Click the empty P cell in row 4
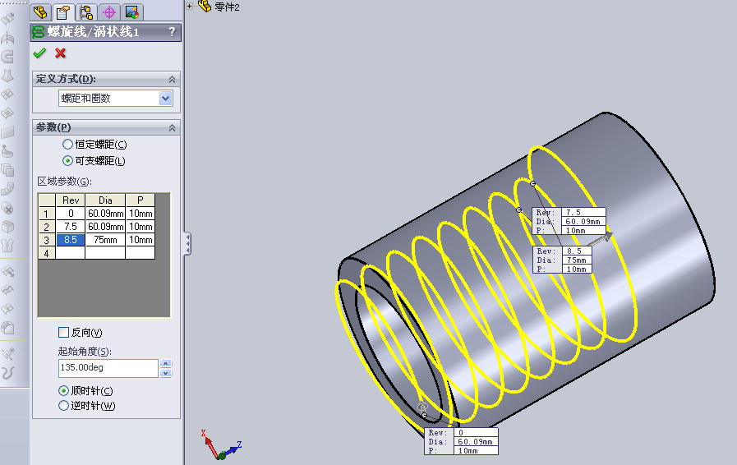 click(x=140, y=253)
